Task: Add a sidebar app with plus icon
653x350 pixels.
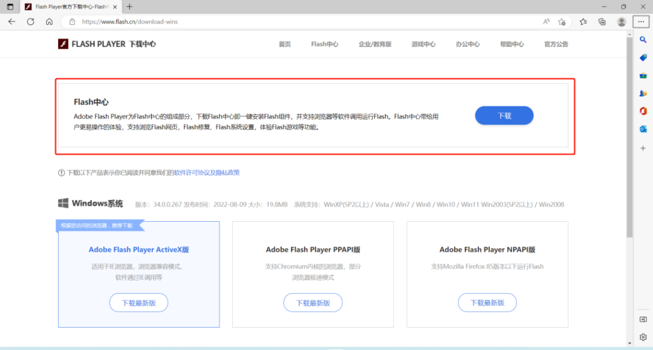Action: pyautogui.click(x=643, y=148)
